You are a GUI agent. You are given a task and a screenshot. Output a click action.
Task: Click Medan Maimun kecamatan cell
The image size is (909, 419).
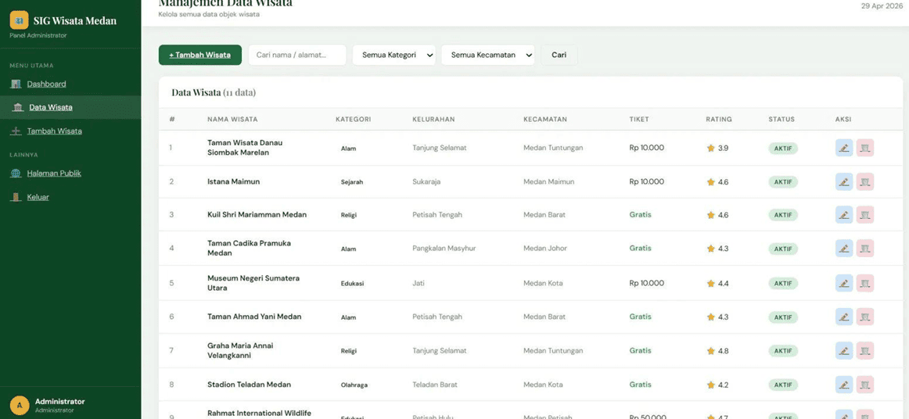[549, 182]
